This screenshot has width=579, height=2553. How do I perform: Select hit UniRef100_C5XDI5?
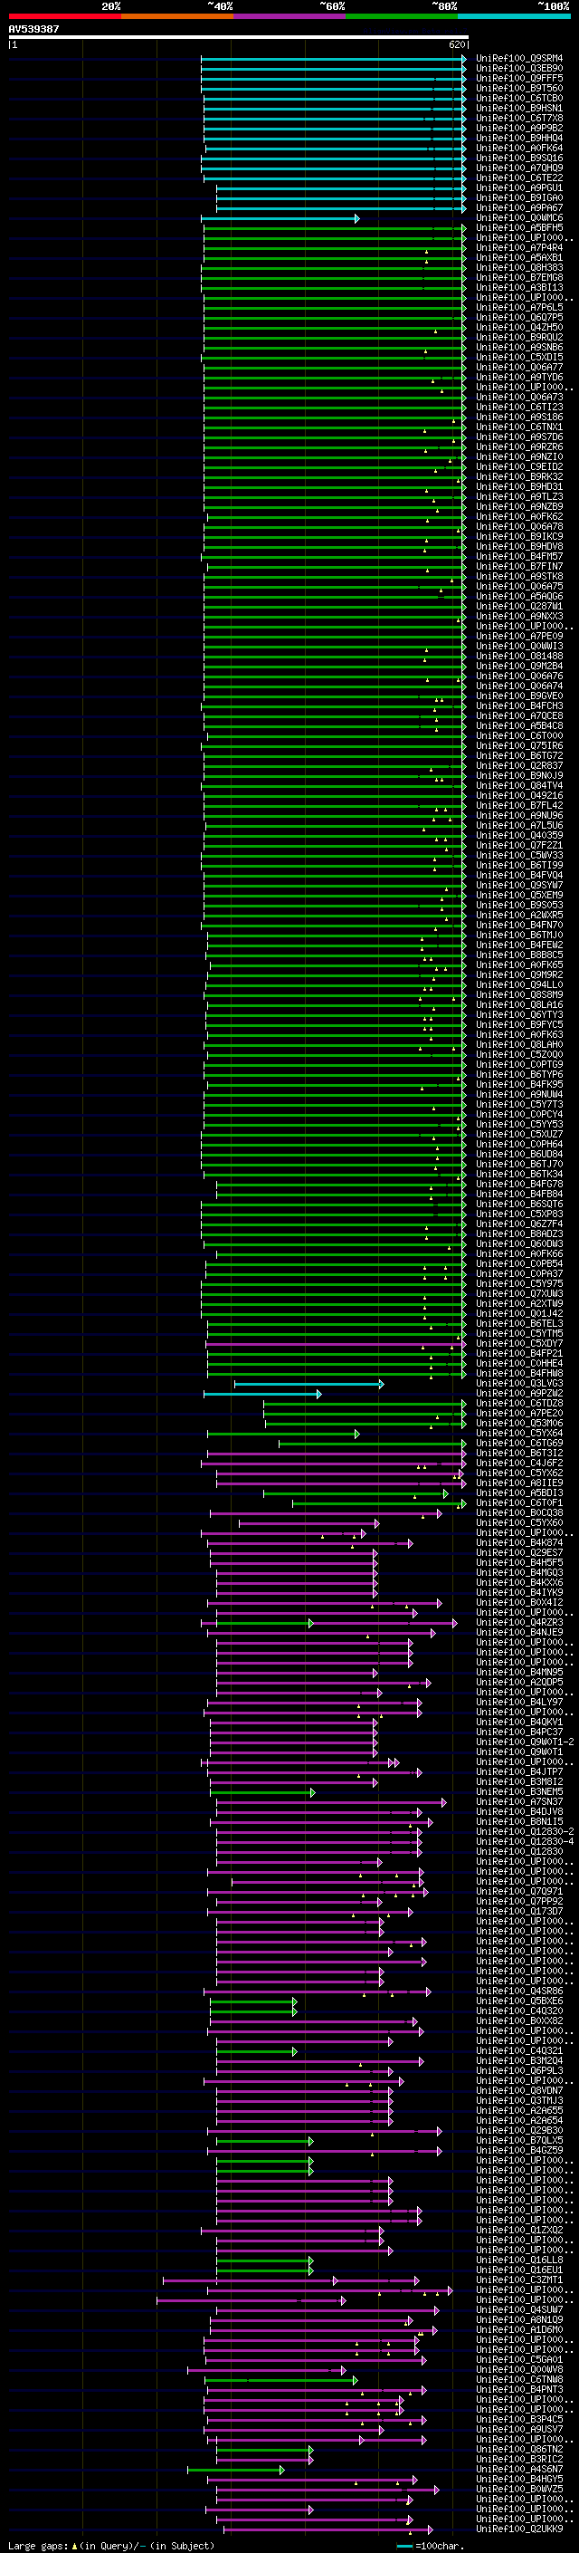point(519,357)
